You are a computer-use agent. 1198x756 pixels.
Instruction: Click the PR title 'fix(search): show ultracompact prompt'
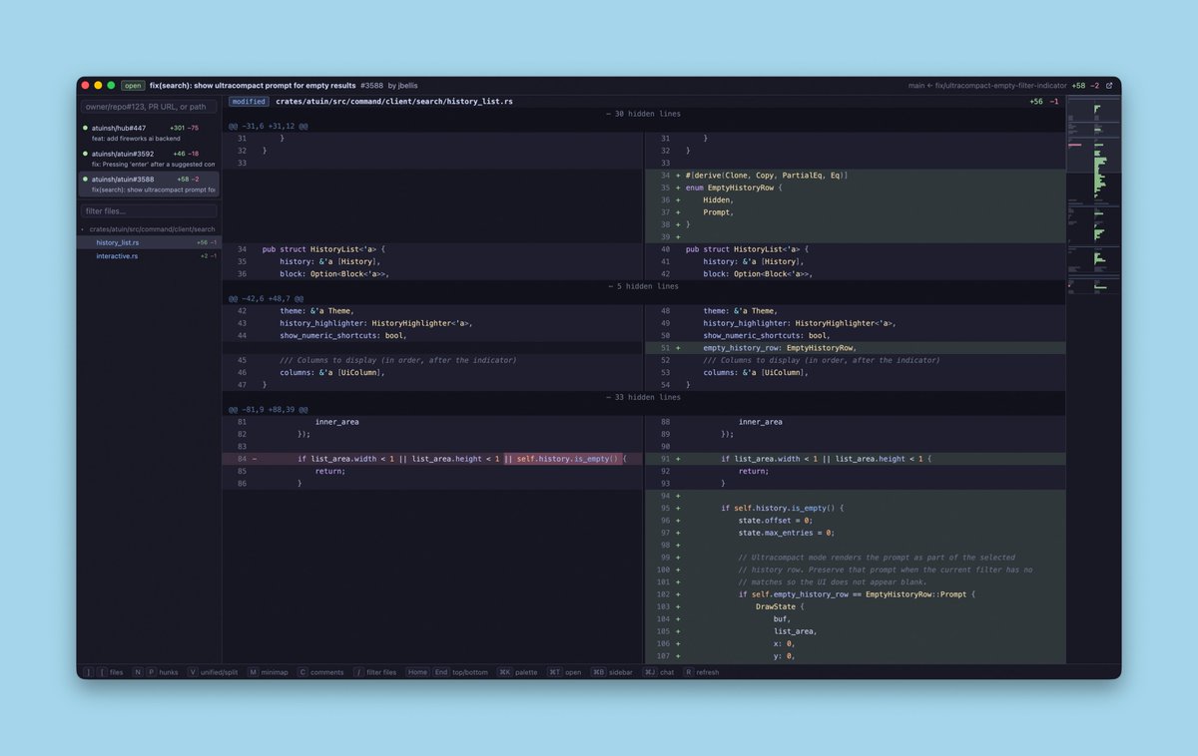[x=253, y=86]
